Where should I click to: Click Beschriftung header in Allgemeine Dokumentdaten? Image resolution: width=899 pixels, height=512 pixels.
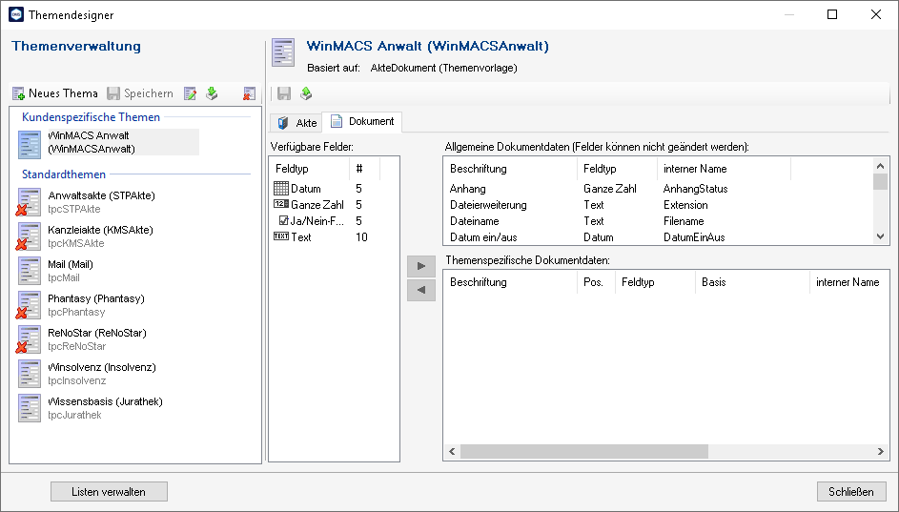[x=510, y=169]
